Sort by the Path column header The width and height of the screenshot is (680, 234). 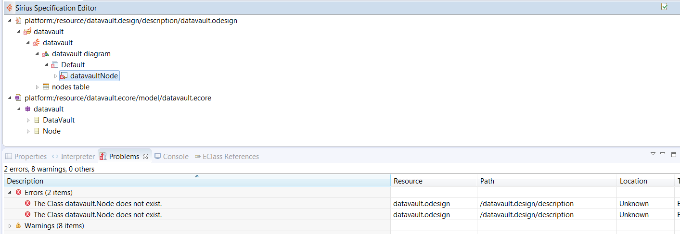[547, 181]
